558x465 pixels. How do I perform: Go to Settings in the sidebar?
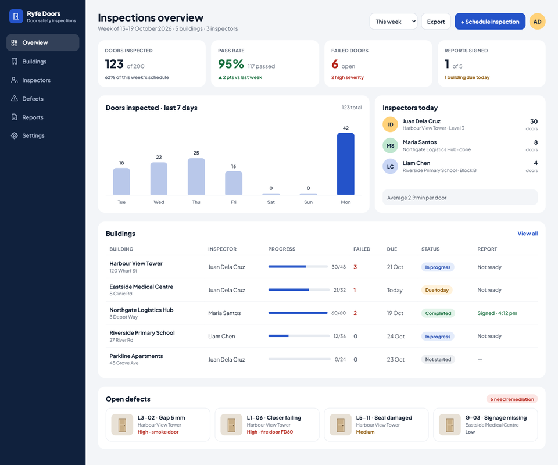click(x=42, y=135)
